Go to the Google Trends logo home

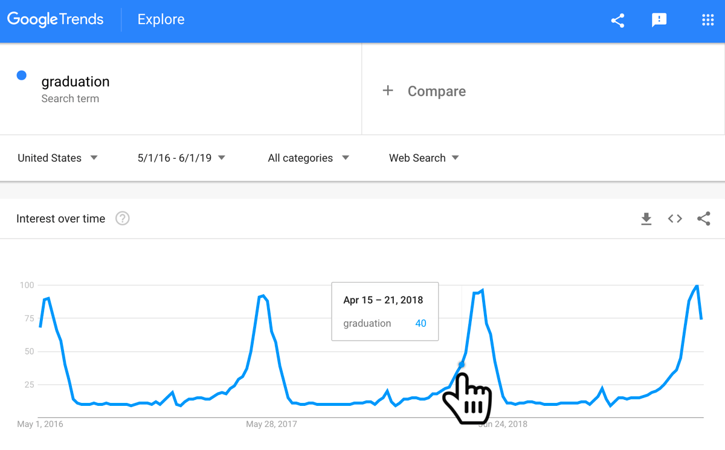pos(56,20)
